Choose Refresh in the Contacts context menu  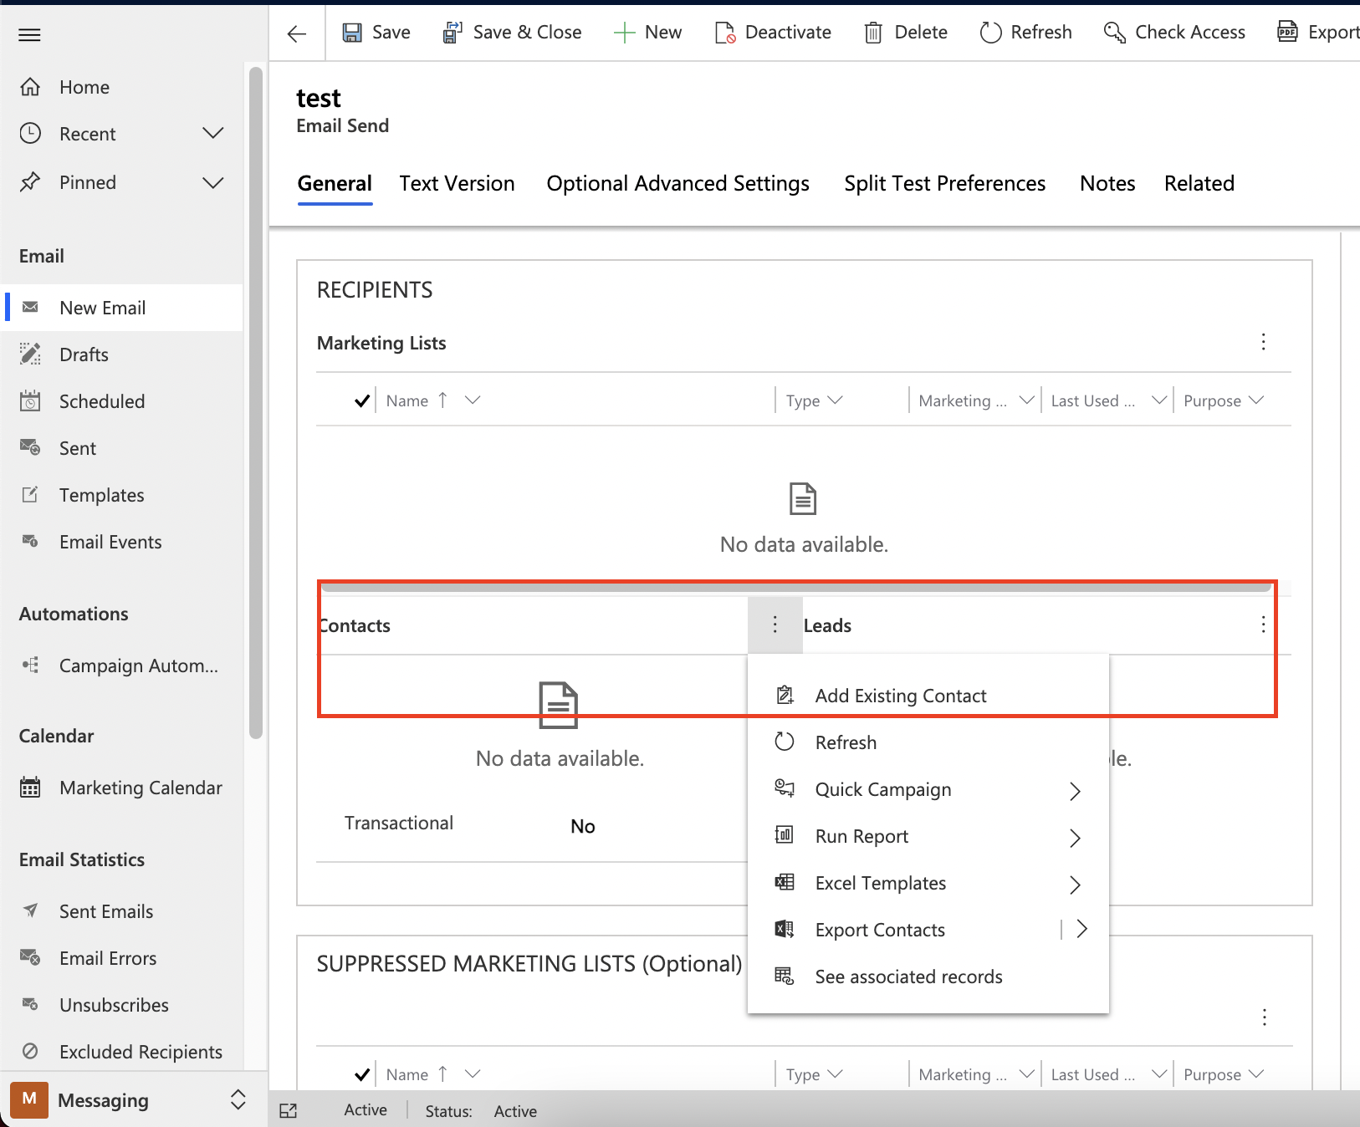[x=928, y=742]
